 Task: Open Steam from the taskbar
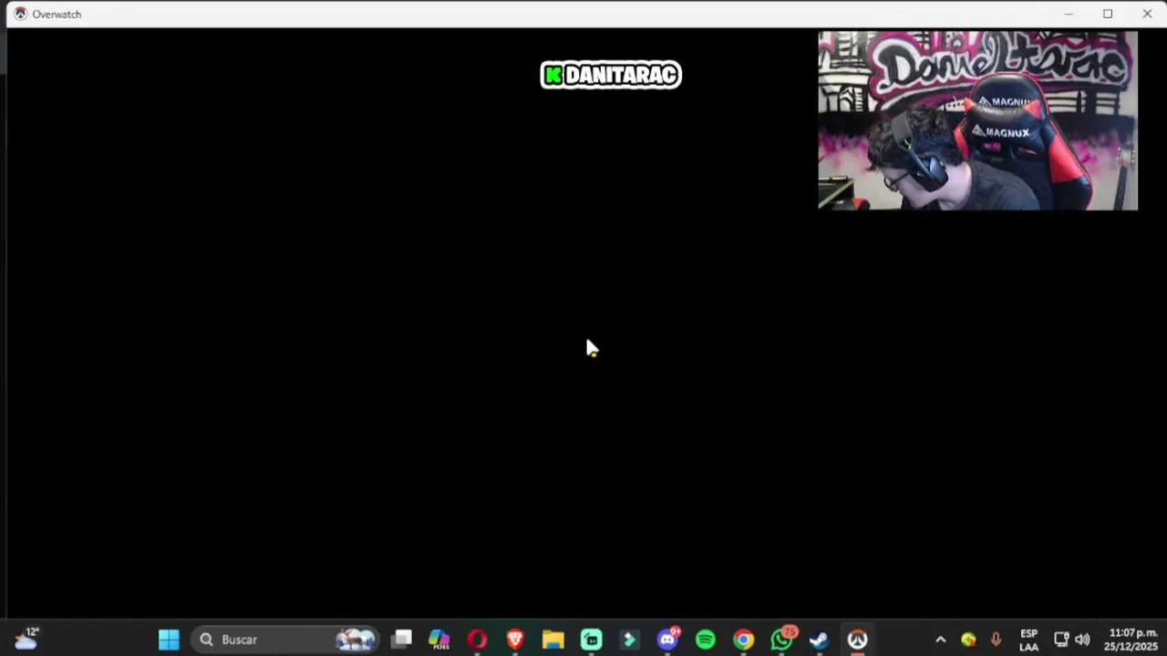820,640
